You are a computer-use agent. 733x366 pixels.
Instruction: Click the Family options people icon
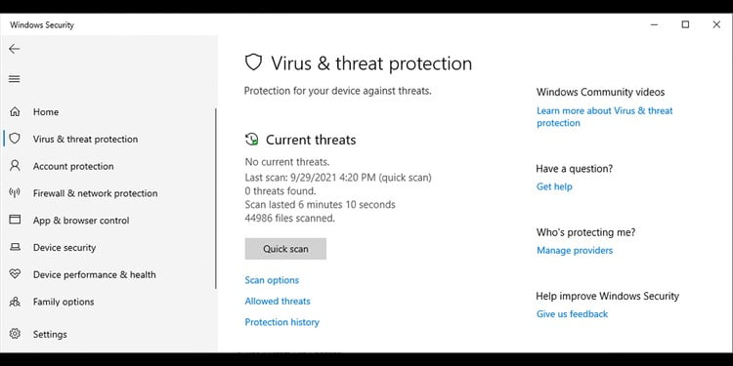point(15,302)
